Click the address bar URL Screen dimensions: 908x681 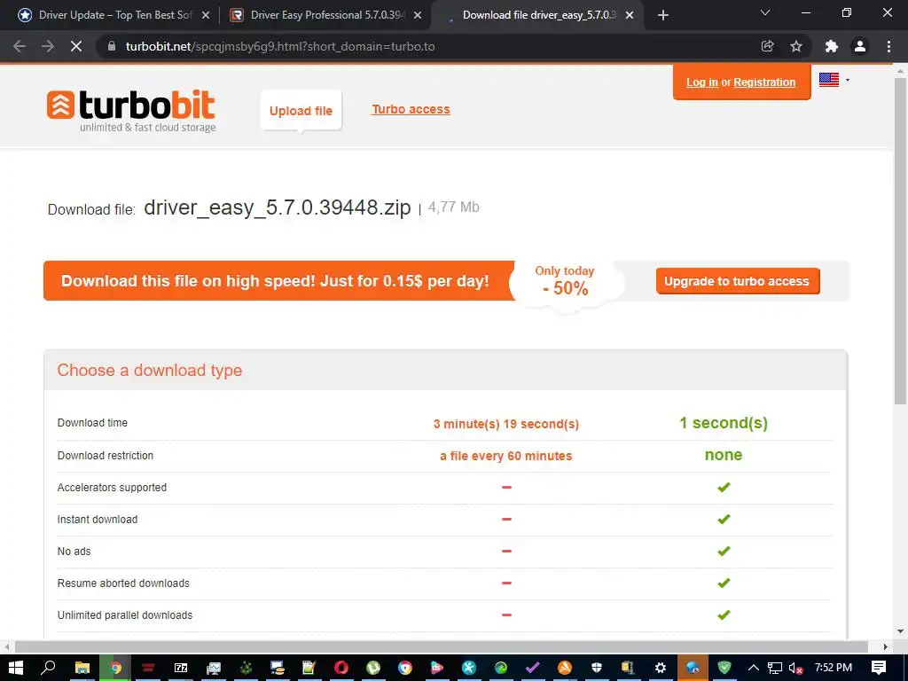[x=280, y=46]
